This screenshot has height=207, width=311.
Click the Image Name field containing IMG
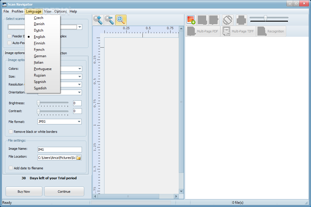pos(60,149)
